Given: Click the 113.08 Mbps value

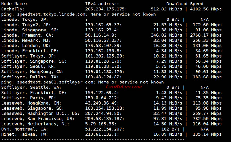Looking at the screenshot, I should tap(207, 103).
